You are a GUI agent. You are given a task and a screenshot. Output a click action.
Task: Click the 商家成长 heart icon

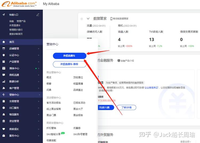(x=4, y=129)
